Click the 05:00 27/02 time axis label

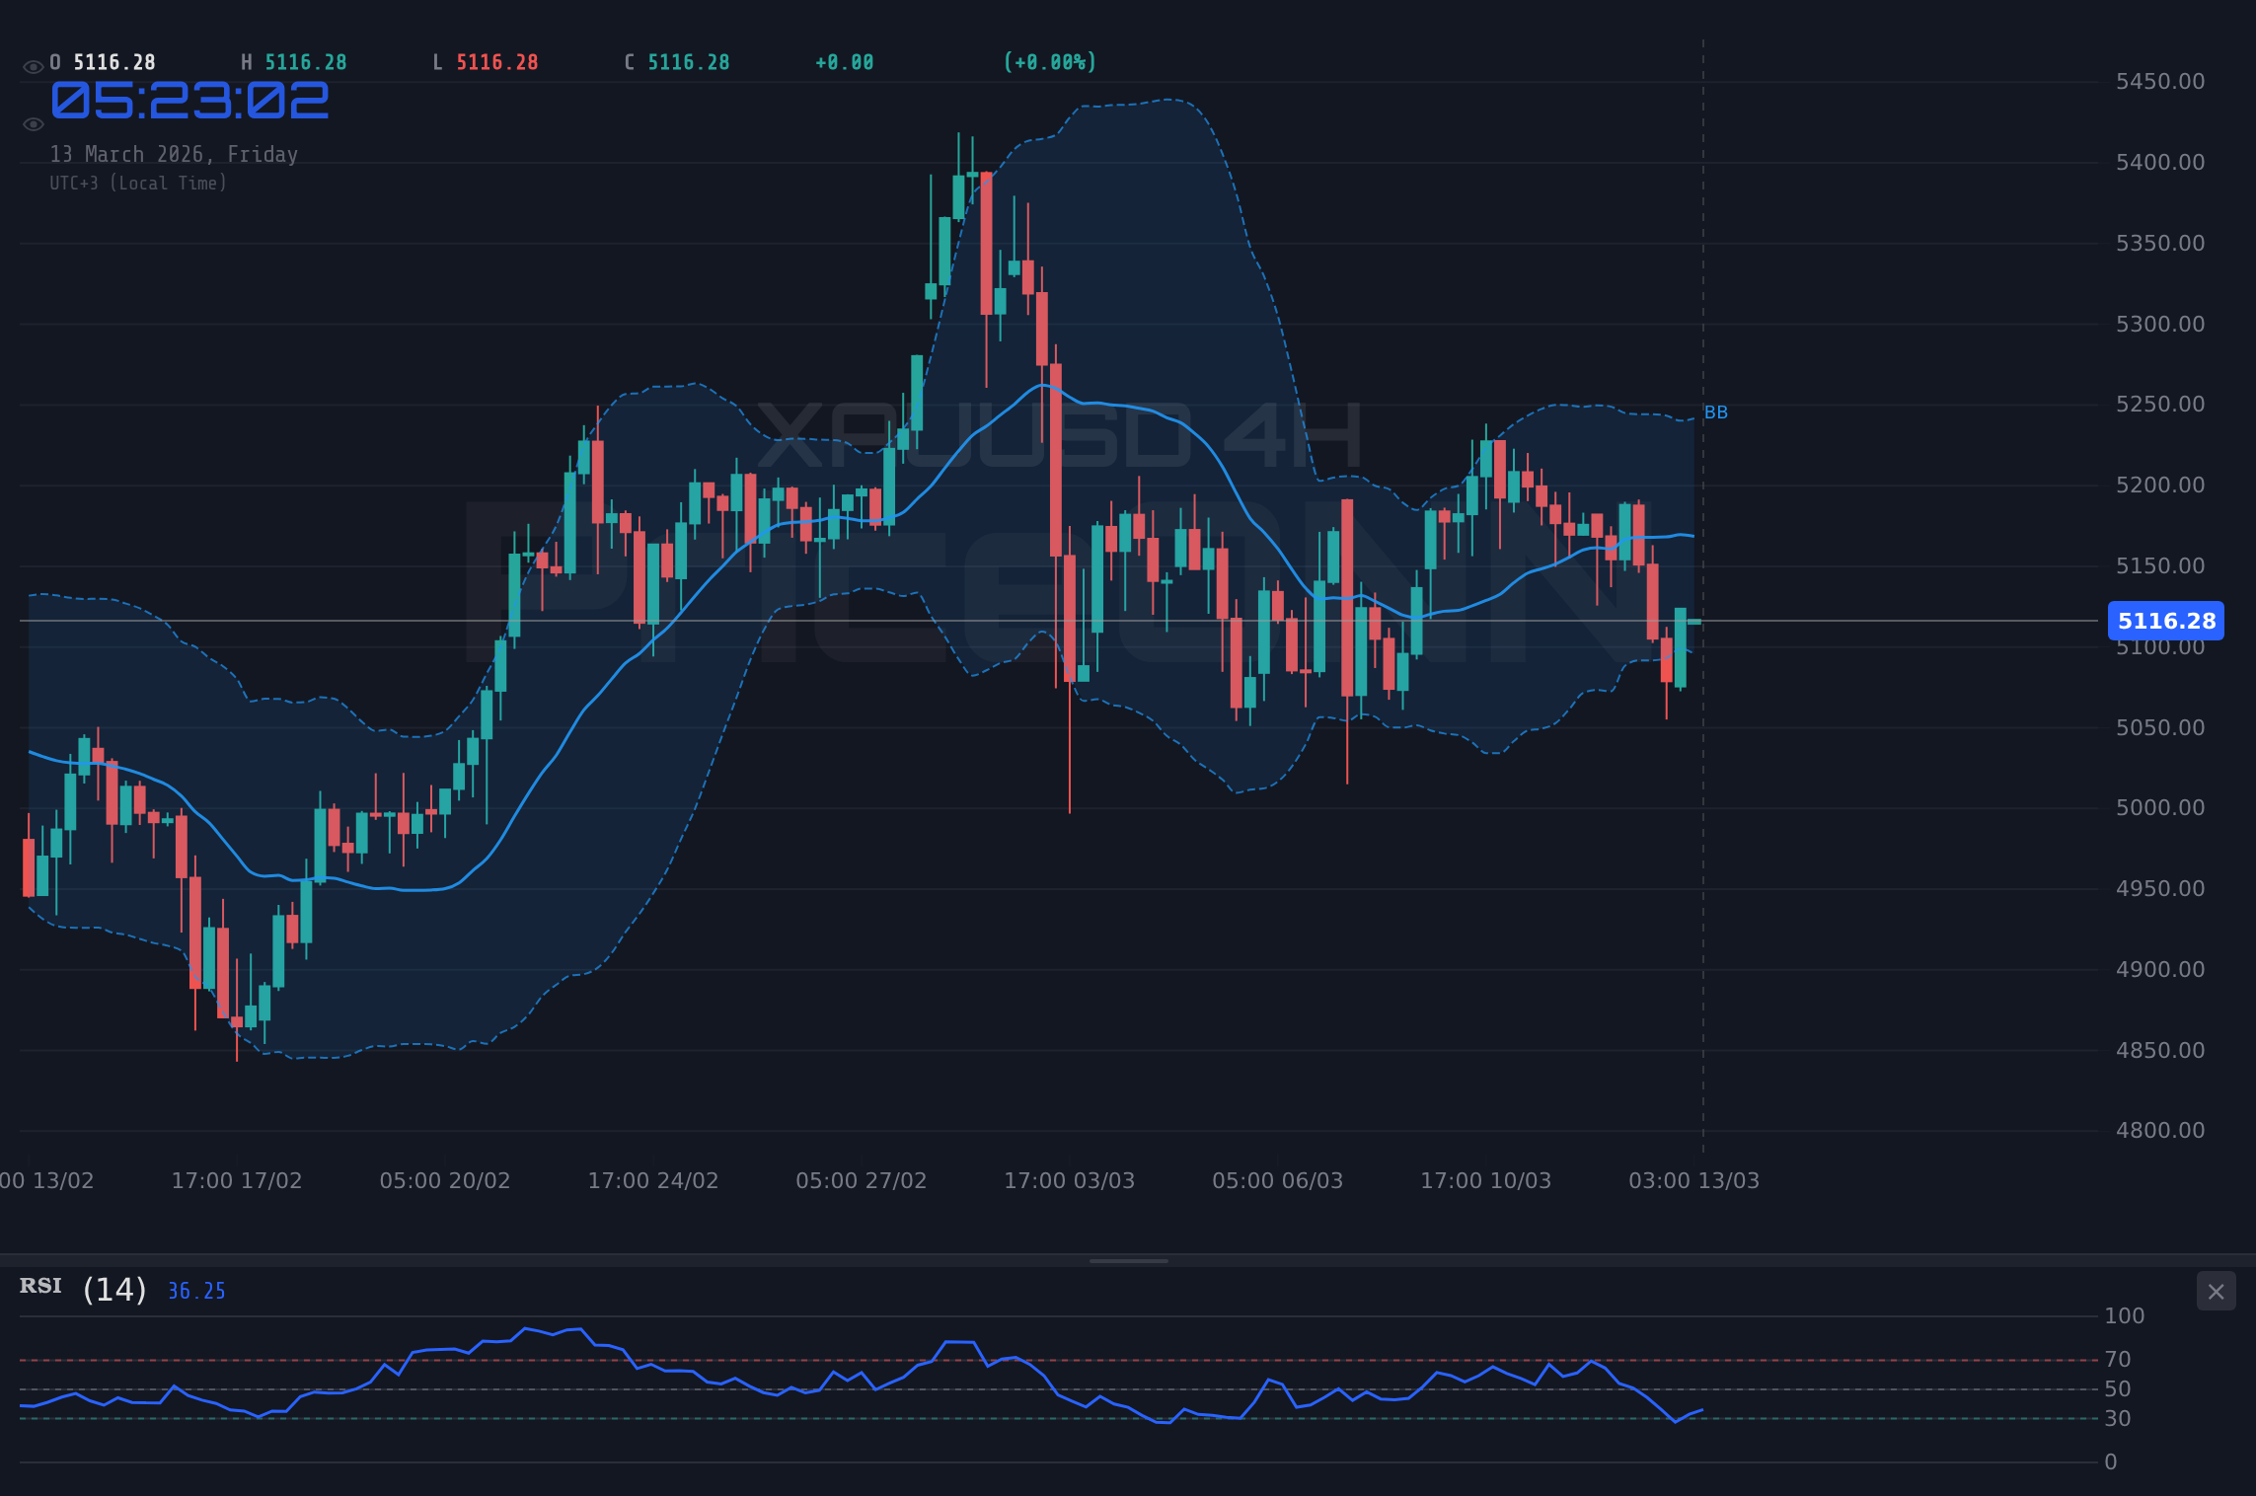coord(862,1180)
